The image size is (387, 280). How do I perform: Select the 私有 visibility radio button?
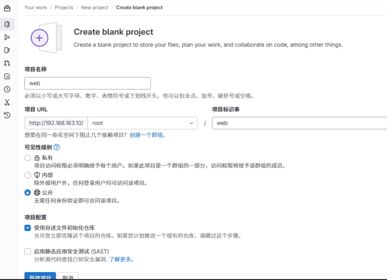click(28, 157)
